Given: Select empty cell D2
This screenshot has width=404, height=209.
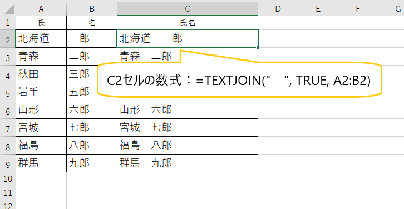Looking at the screenshot, I should [x=278, y=38].
